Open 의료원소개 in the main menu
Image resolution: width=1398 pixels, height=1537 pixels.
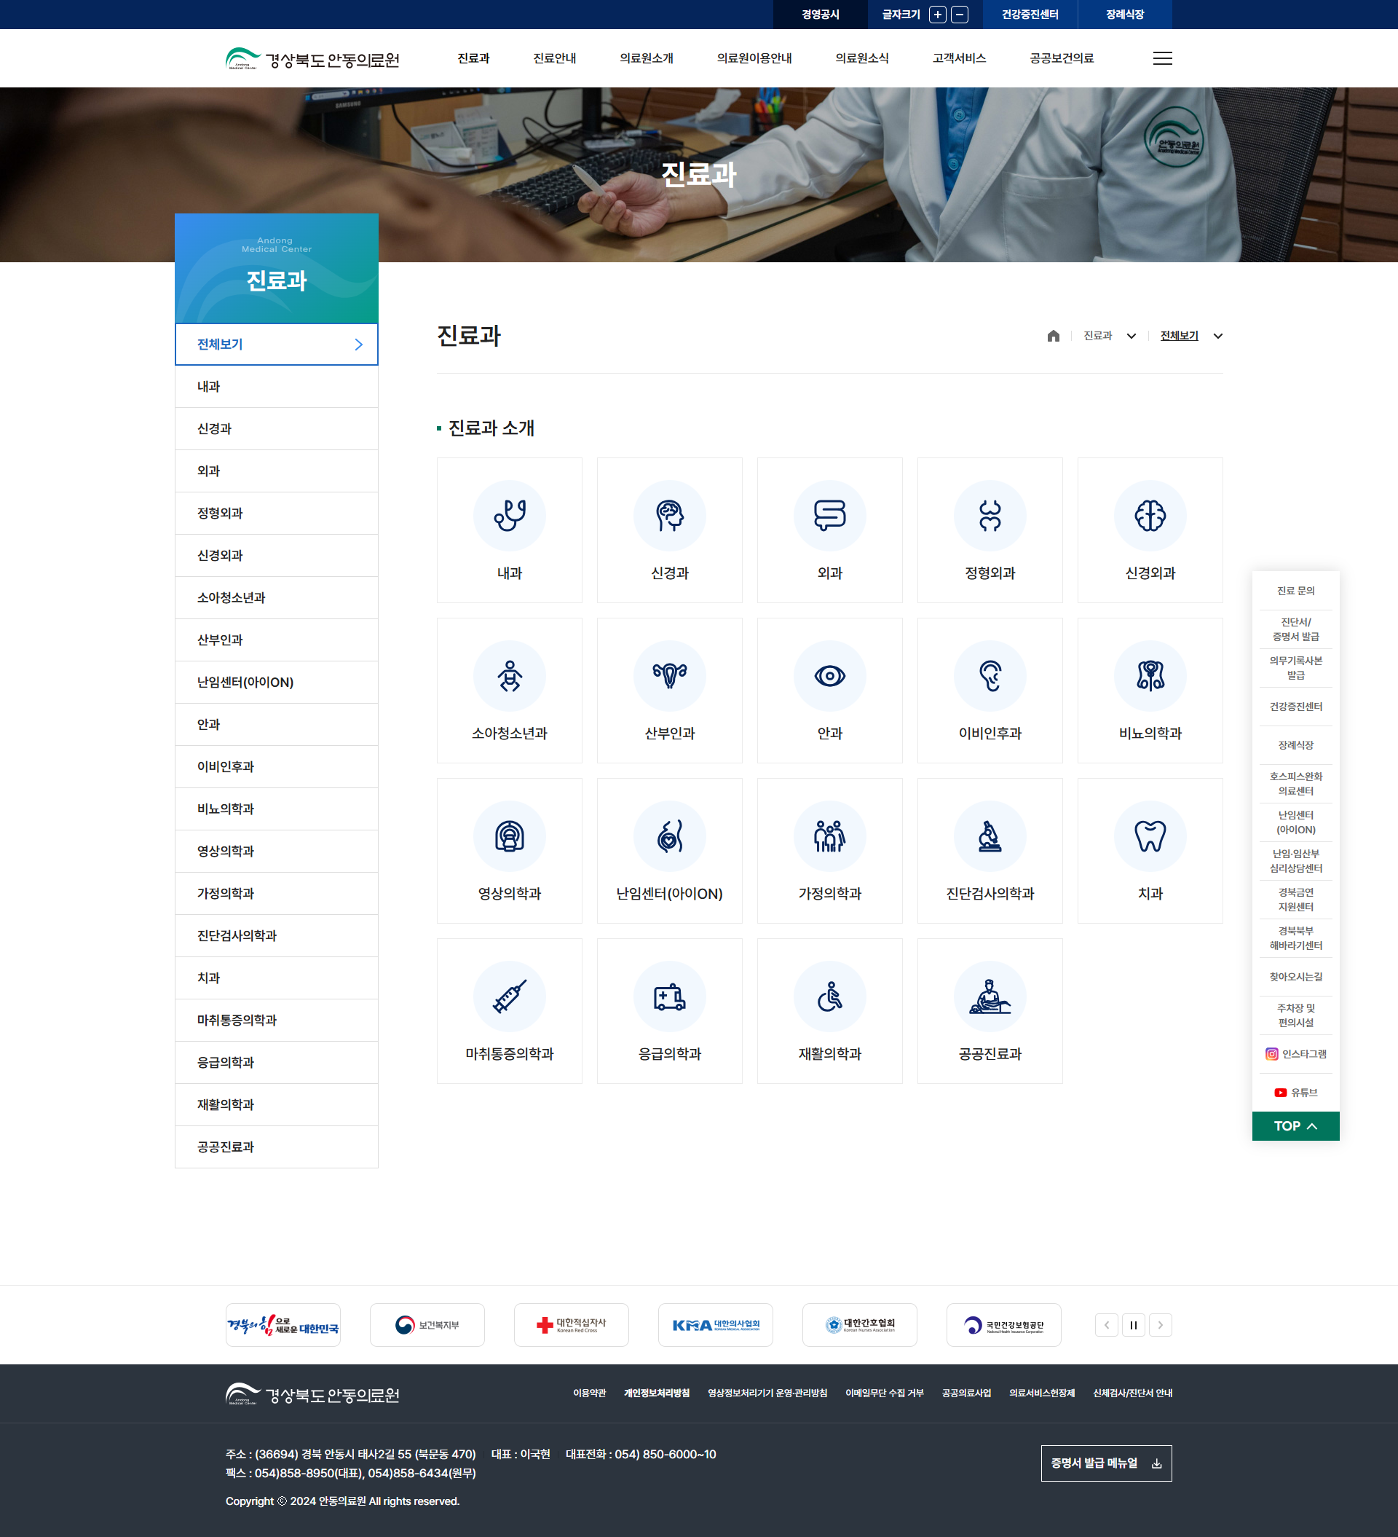click(646, 59)
